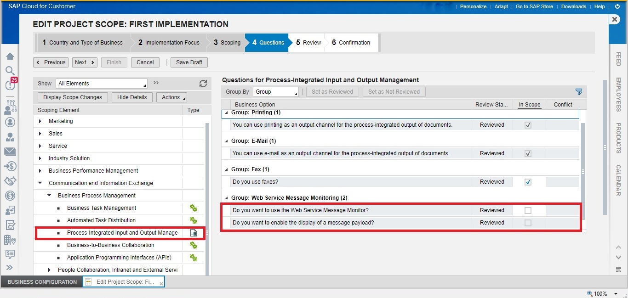The height and width of the screenshot is (298, 628).
Task: Go to step 3 Scoping
Action: [227, 43]
